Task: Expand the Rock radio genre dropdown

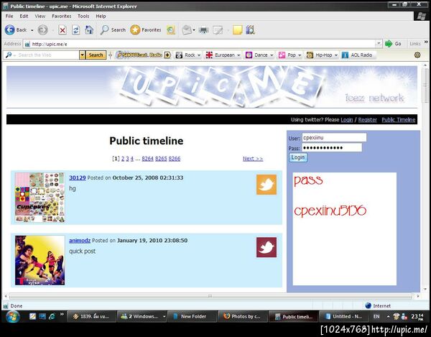Action: (x=199, y=55)
